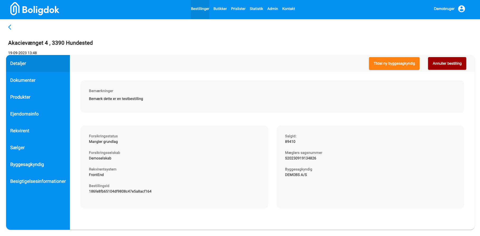Click the BestillingsId value 186fe8fb65104df9808c47e5a8acf164

[x=120, y=191]
